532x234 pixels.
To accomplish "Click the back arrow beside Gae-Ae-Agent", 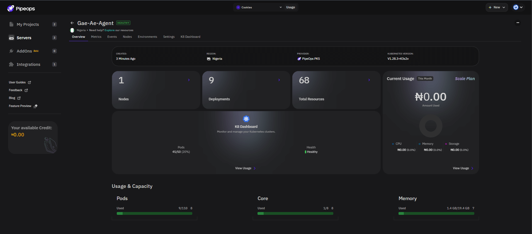I will coord(72,23).
